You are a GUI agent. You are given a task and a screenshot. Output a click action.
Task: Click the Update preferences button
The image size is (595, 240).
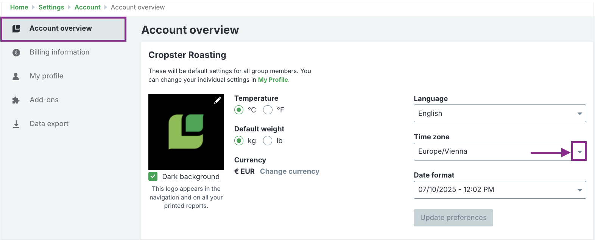pyautogui.click(x=453, y=218)
